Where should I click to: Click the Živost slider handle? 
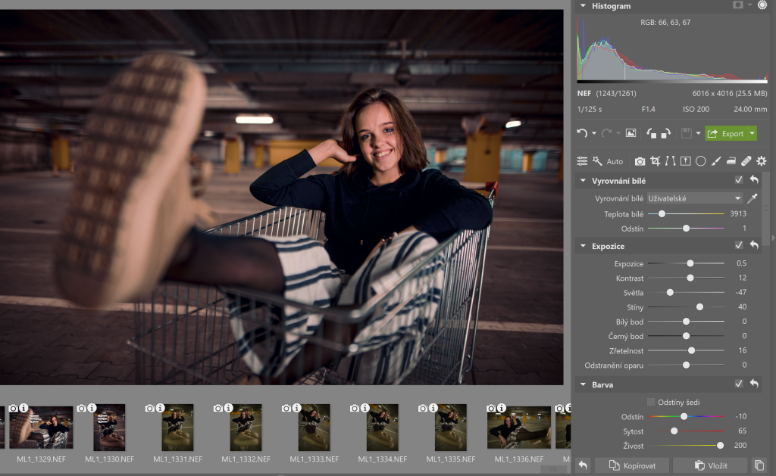(x=721, y=446)
